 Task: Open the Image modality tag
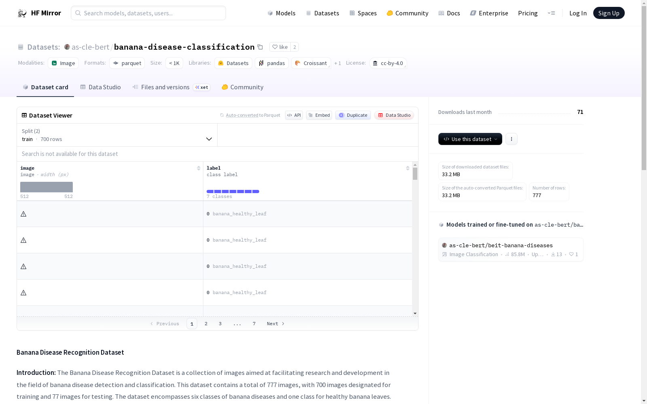click(63, 63)
